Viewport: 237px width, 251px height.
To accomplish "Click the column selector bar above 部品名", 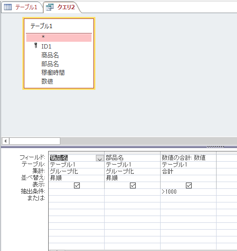I will [x=132, y=153].
